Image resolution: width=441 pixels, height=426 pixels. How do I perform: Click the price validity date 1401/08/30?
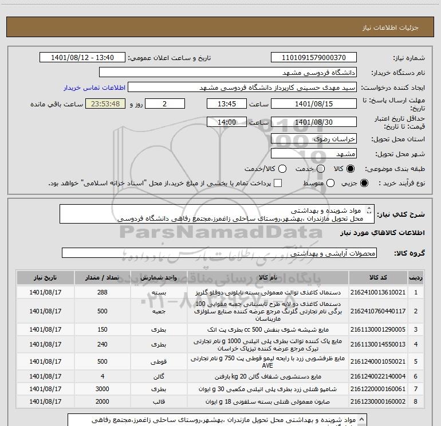pos(314,122)
